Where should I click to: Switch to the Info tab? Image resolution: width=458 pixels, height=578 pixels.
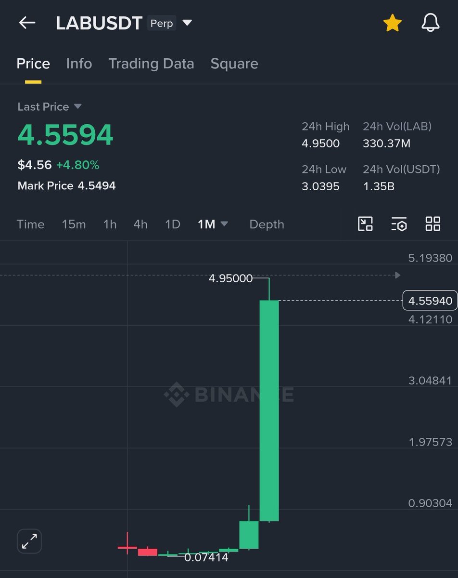click(x=79, y=64)
